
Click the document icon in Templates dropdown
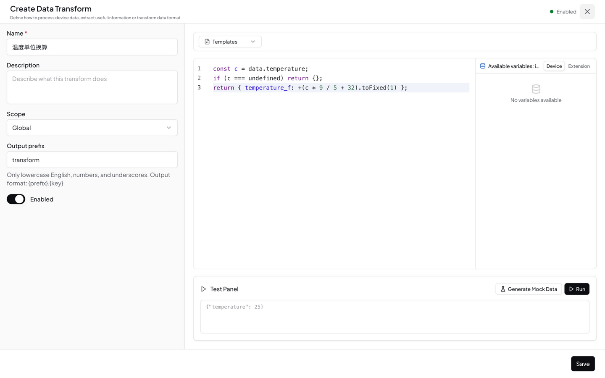click(207, 42)
